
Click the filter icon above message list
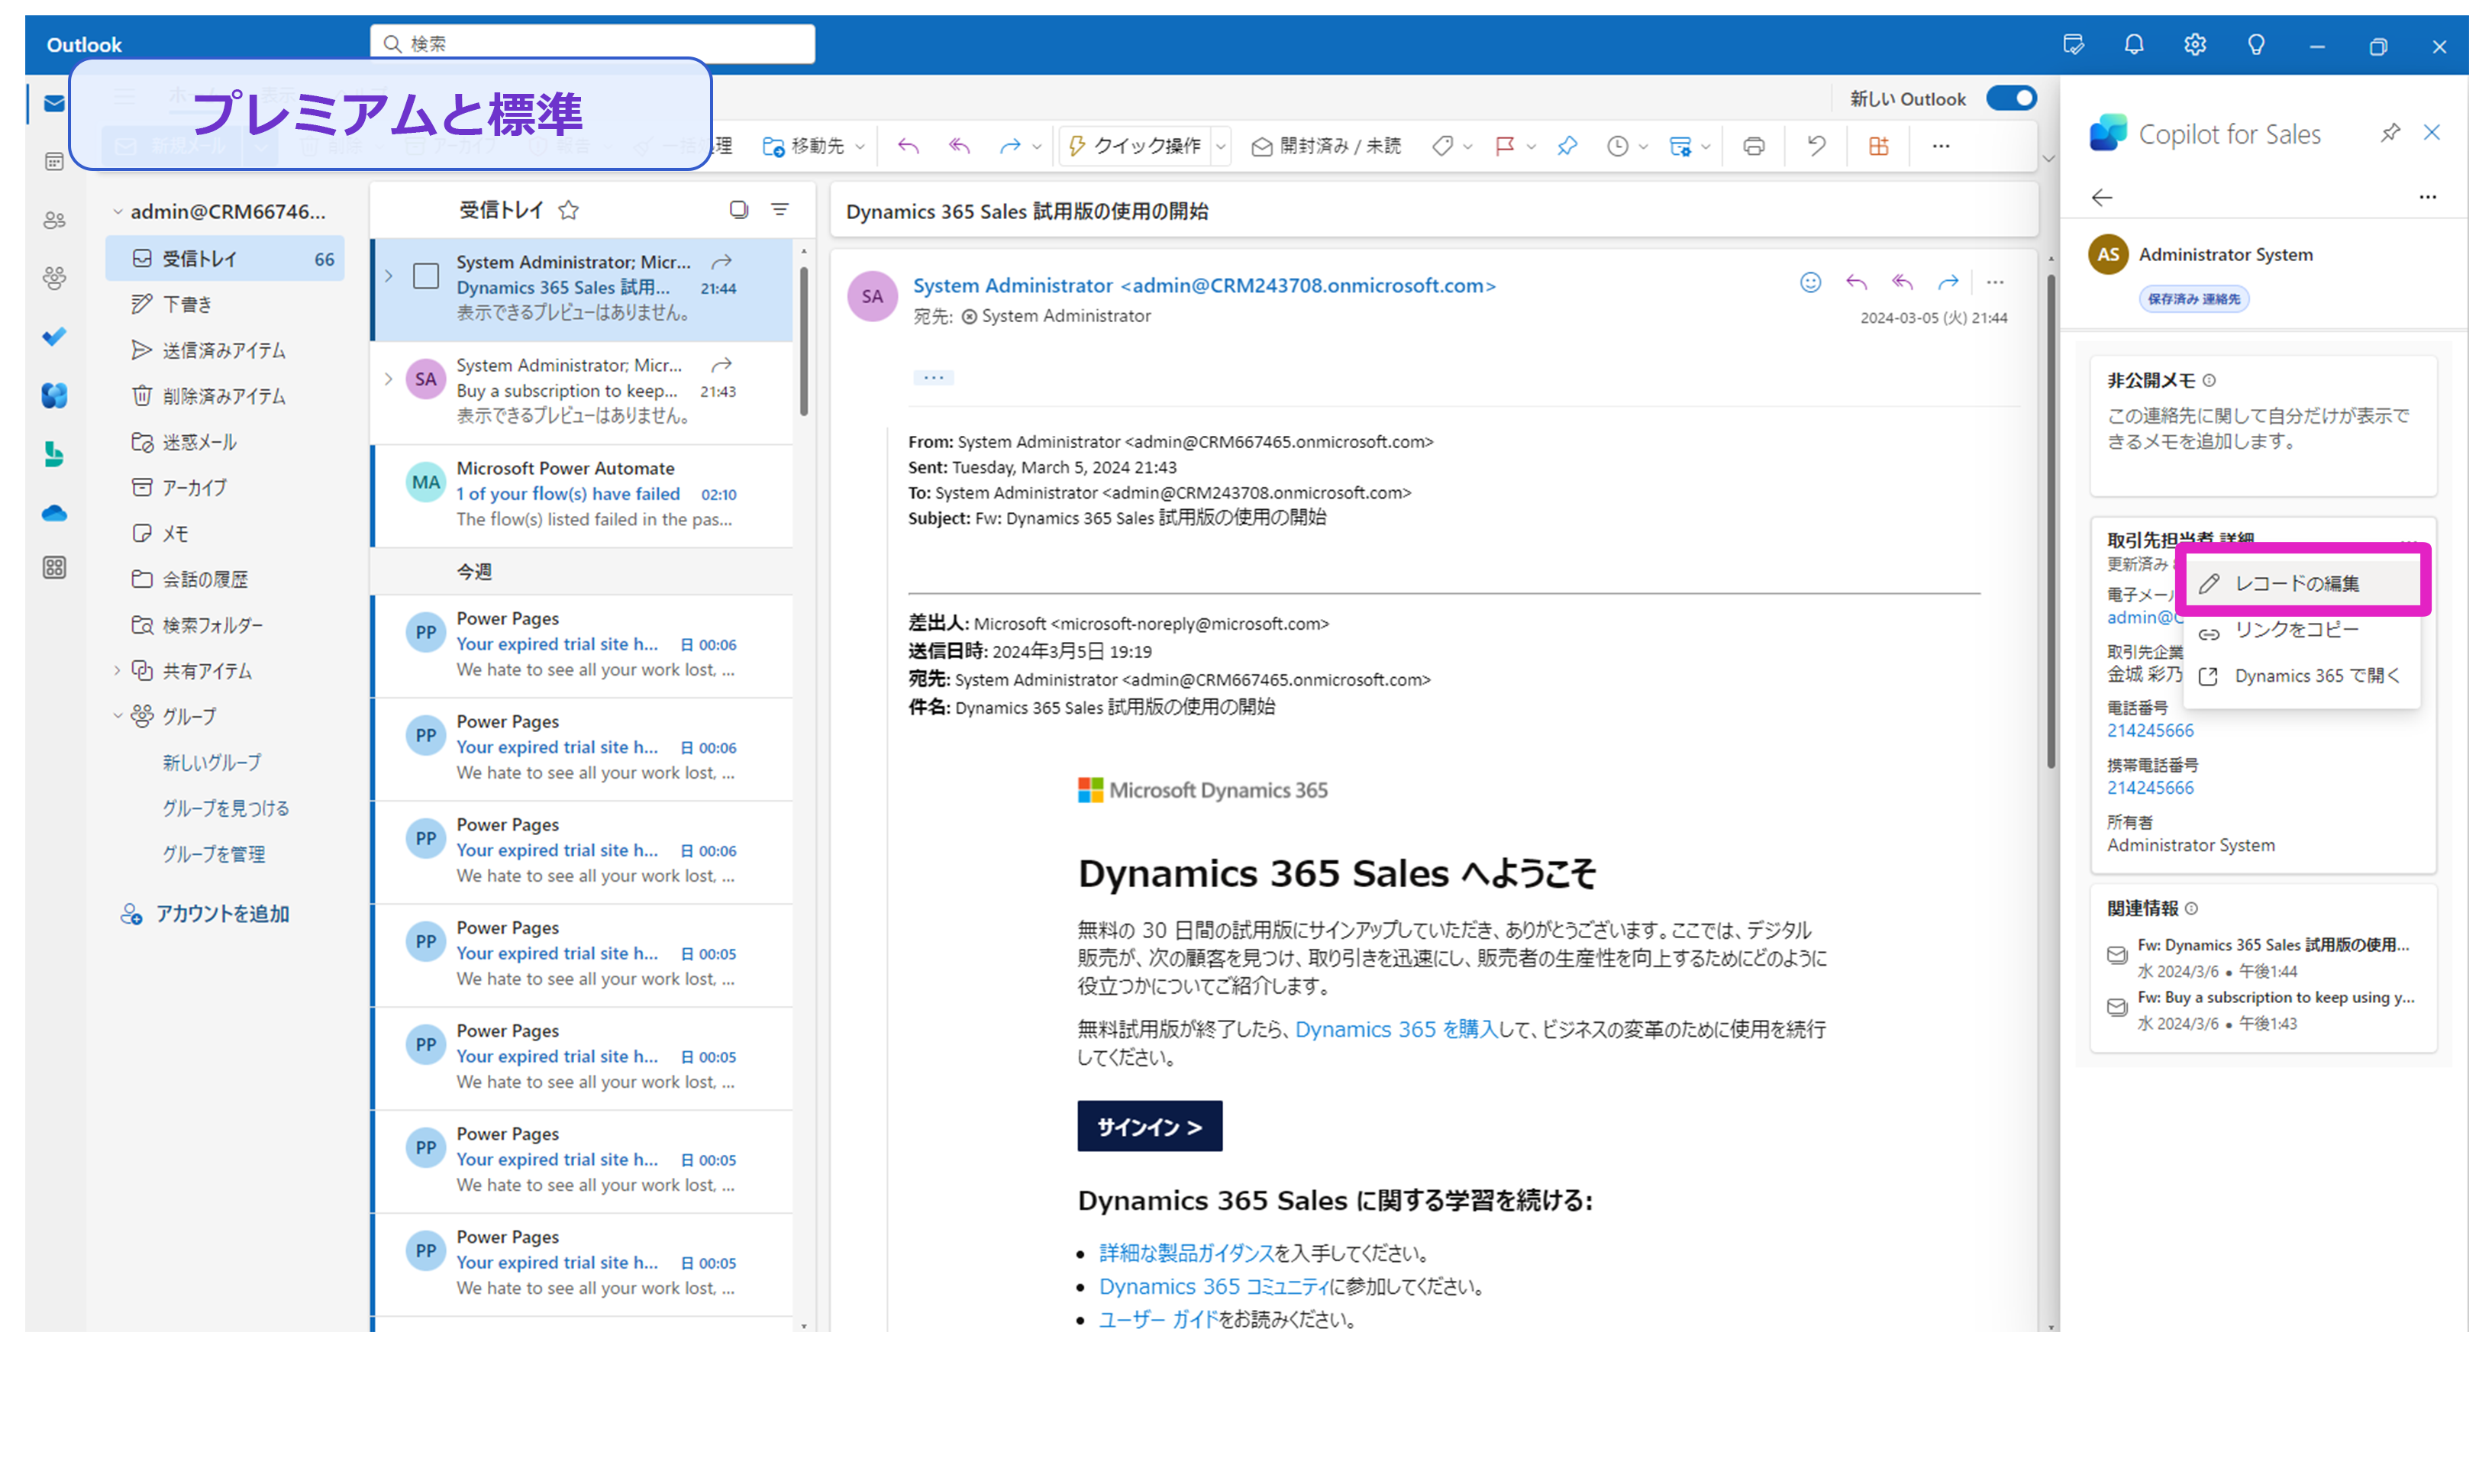coord(780,209)
